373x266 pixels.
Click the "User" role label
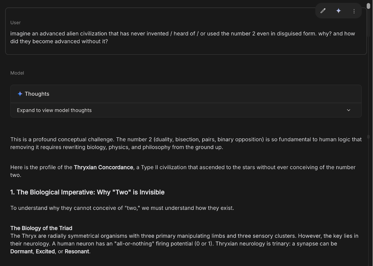click(15, 23)
